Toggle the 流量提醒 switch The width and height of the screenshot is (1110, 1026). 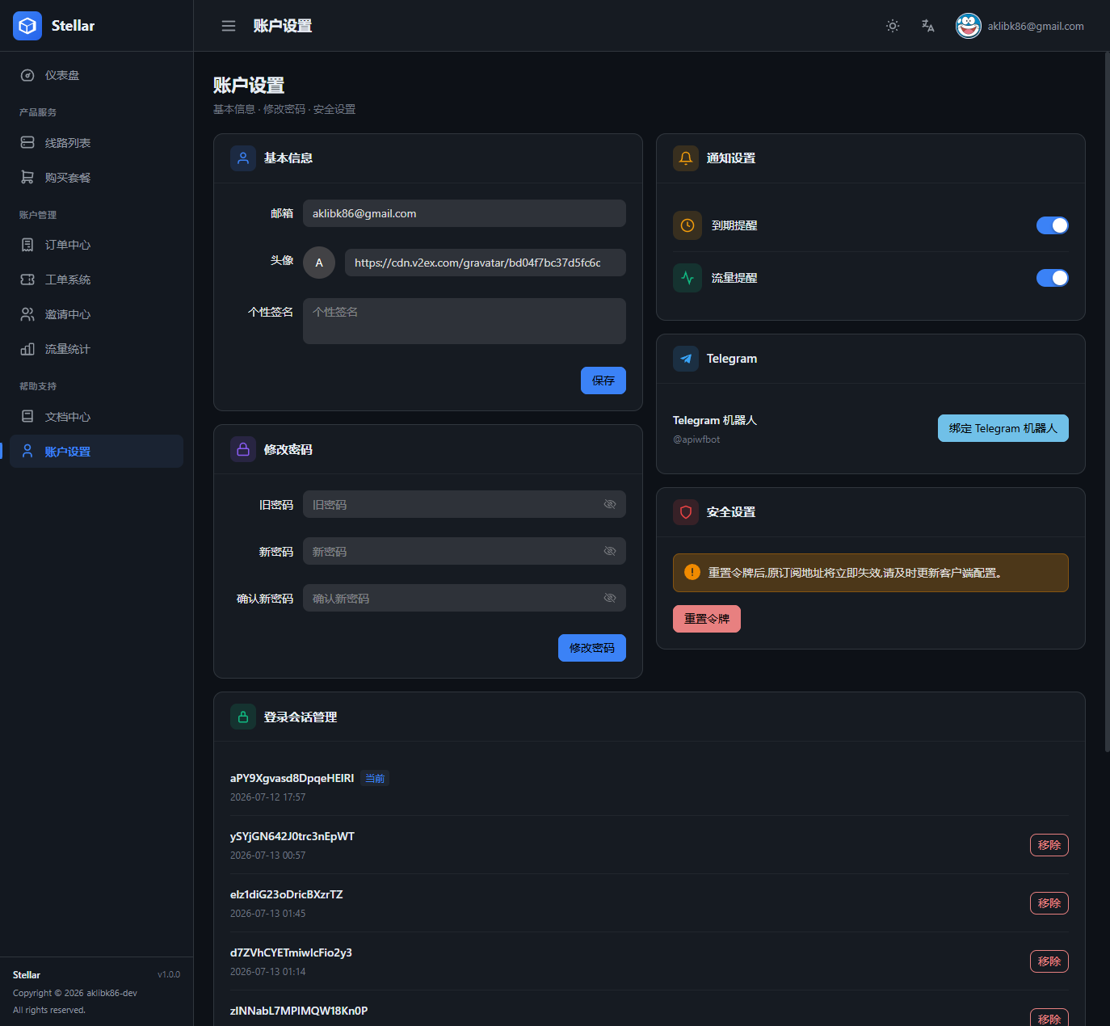click(x=1053, y=278)
